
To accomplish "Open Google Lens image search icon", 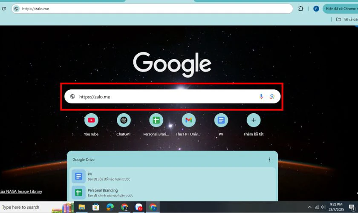I will point(272,97).
